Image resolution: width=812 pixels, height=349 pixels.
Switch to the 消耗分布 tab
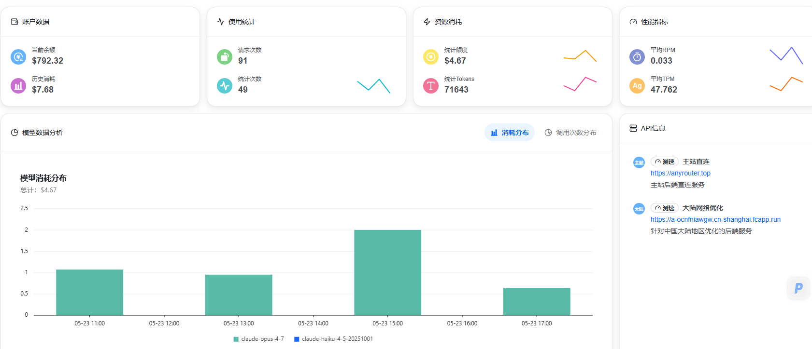510,133
